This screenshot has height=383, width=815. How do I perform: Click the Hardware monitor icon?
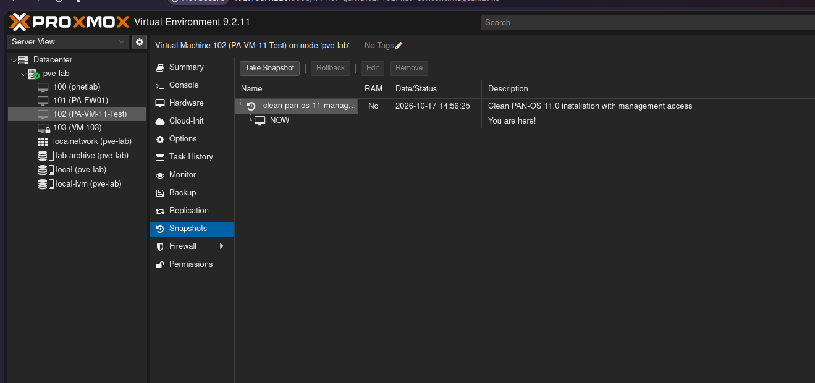coord(160,103)
